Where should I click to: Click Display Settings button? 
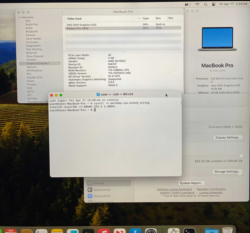[x=228, y=137]
